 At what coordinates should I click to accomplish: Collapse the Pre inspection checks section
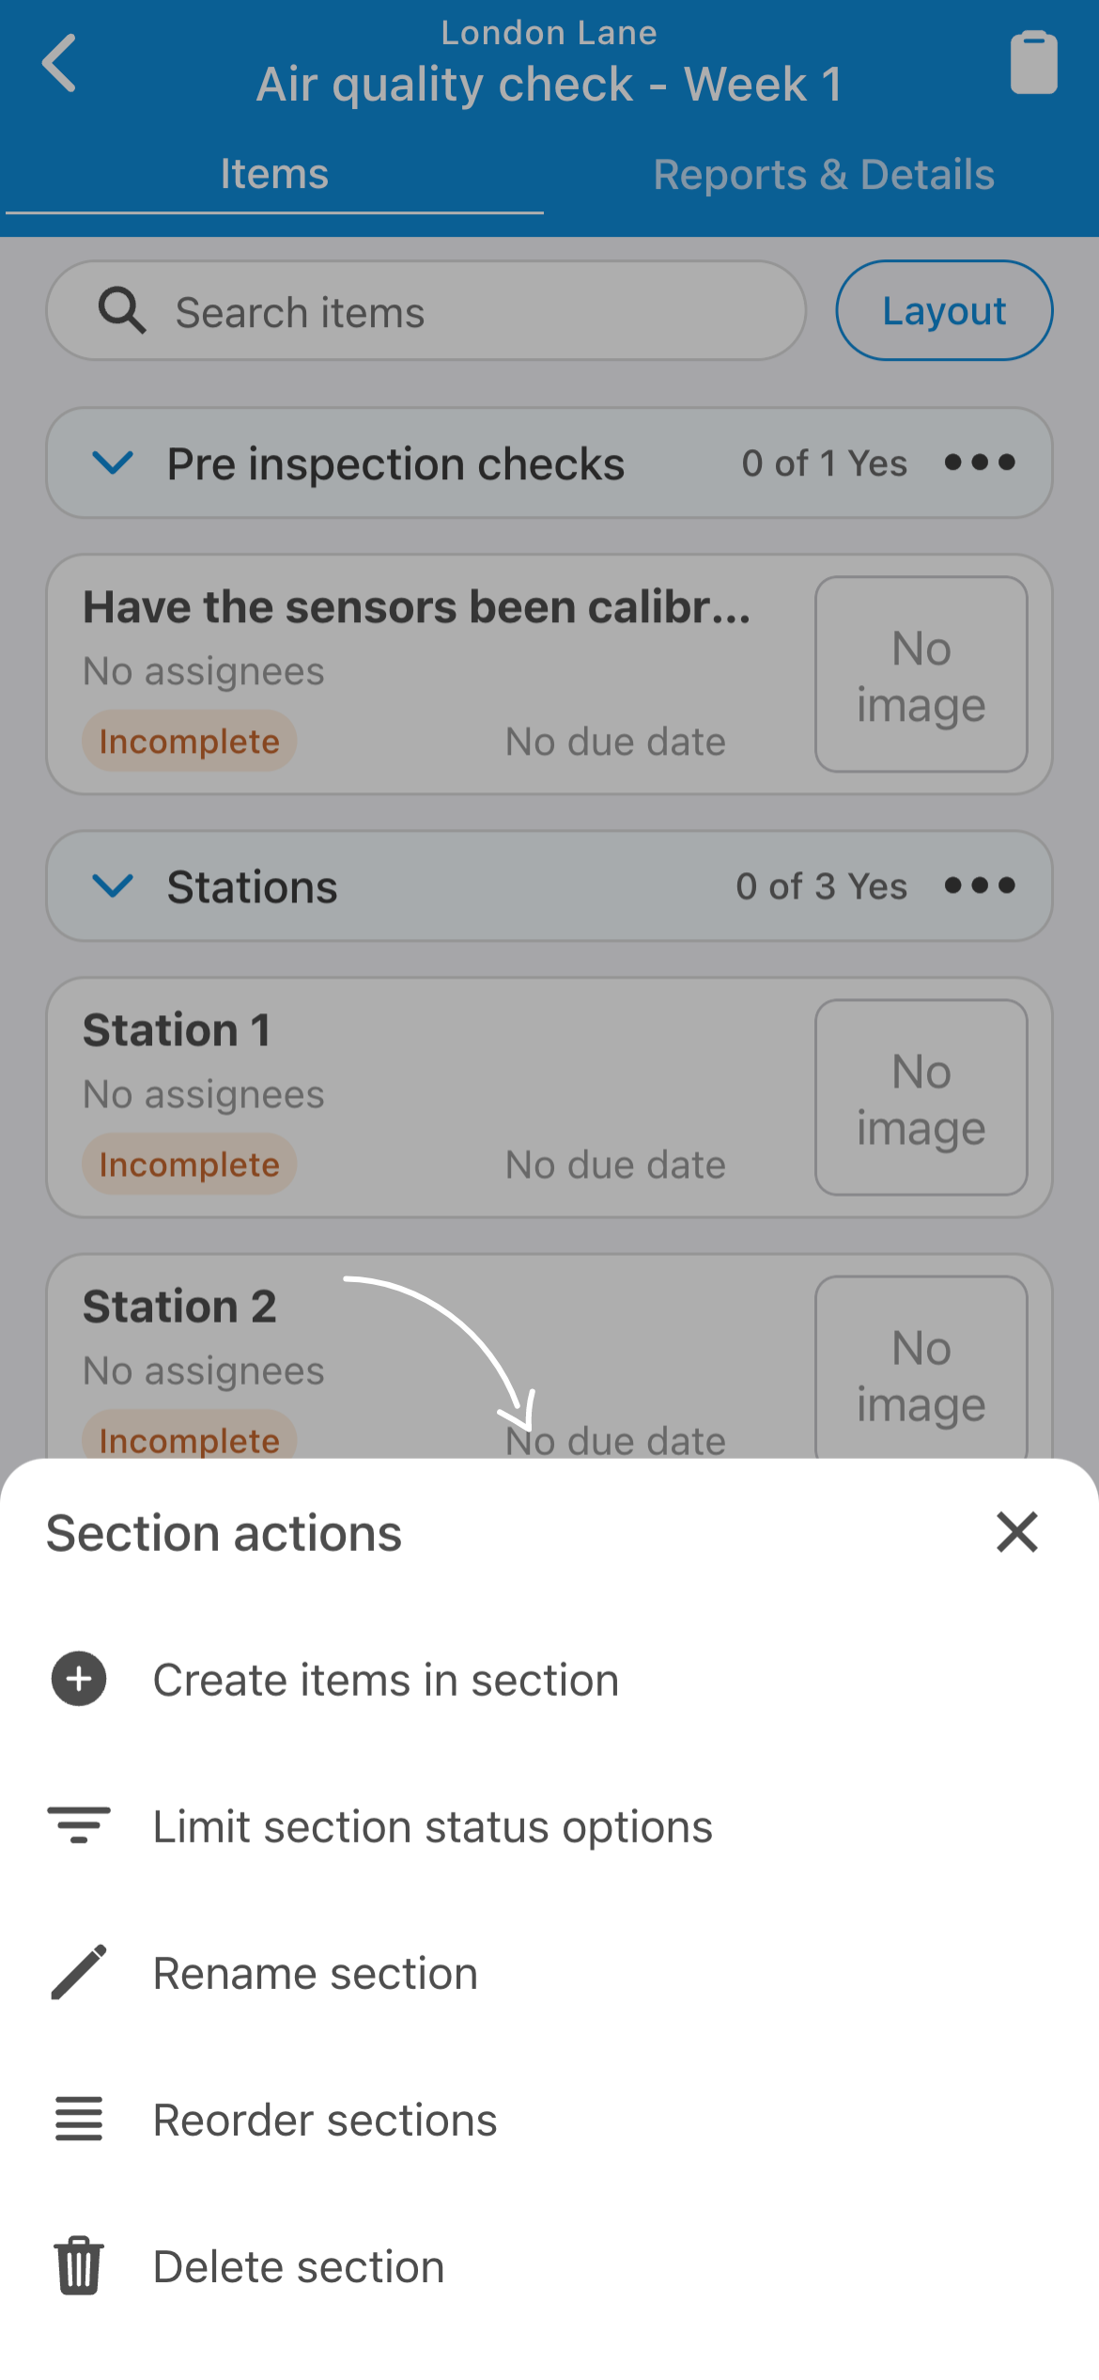click(x=113, y=462)
